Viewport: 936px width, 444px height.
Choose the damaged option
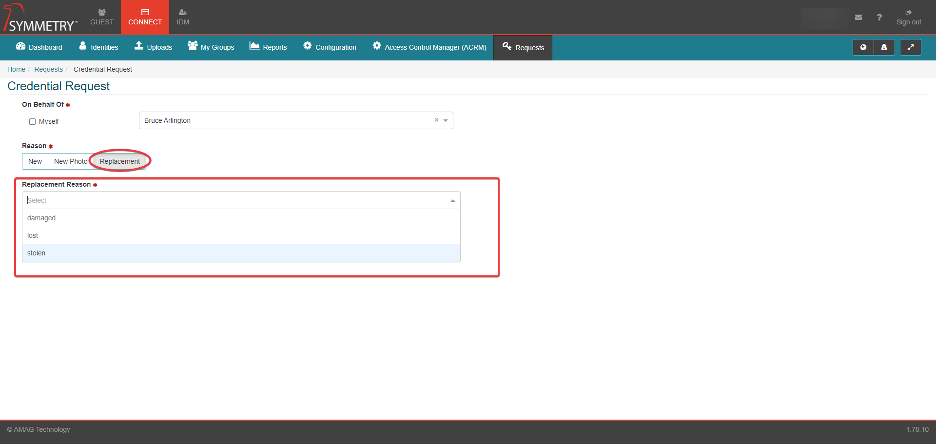241,218
